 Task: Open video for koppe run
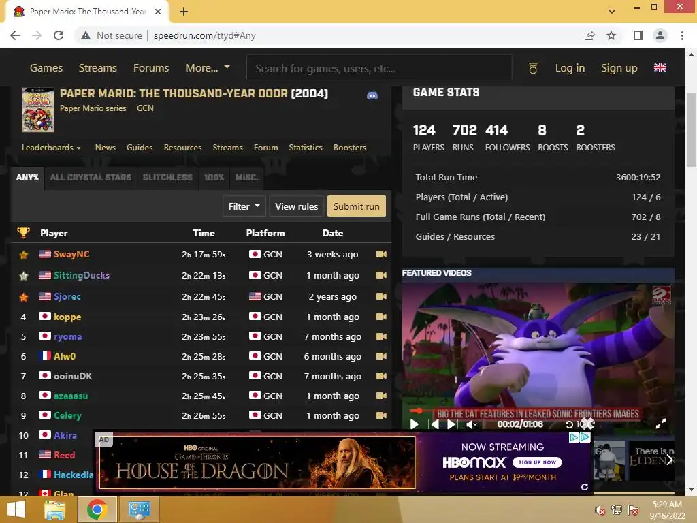coord(381,317)
